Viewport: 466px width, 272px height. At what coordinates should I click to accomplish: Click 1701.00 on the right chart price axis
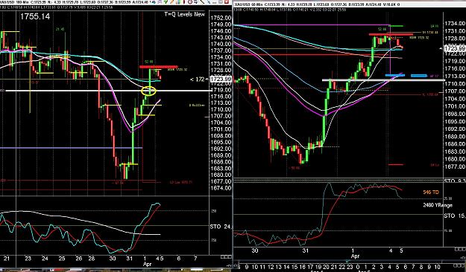pos(455,106)
